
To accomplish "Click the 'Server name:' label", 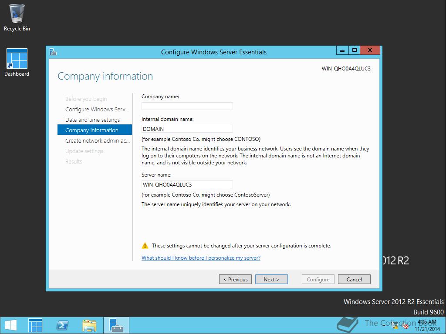I will click(156, 175).
